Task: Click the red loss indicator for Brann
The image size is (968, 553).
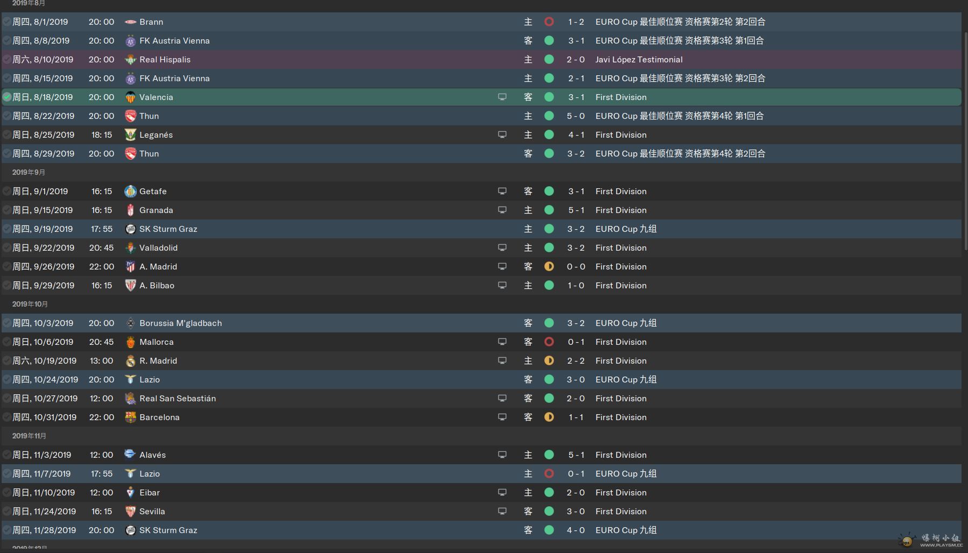Action: click(549, 22)
